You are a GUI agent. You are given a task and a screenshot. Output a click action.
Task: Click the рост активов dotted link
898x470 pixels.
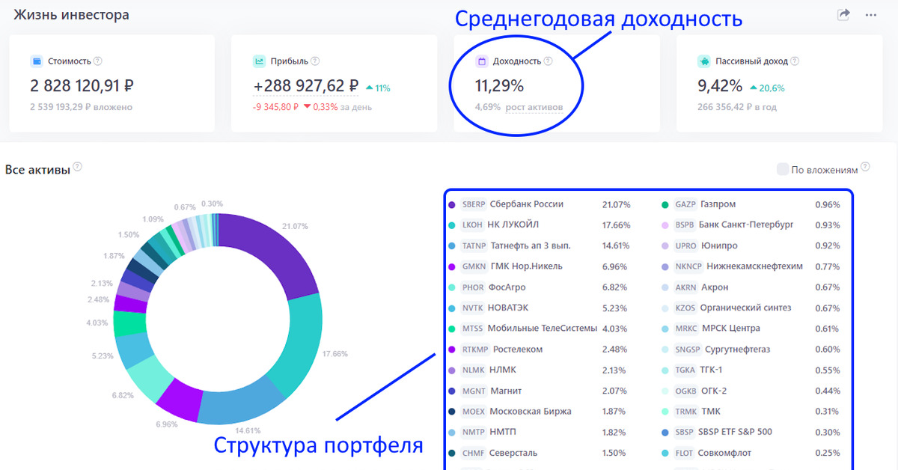(534, 107)
